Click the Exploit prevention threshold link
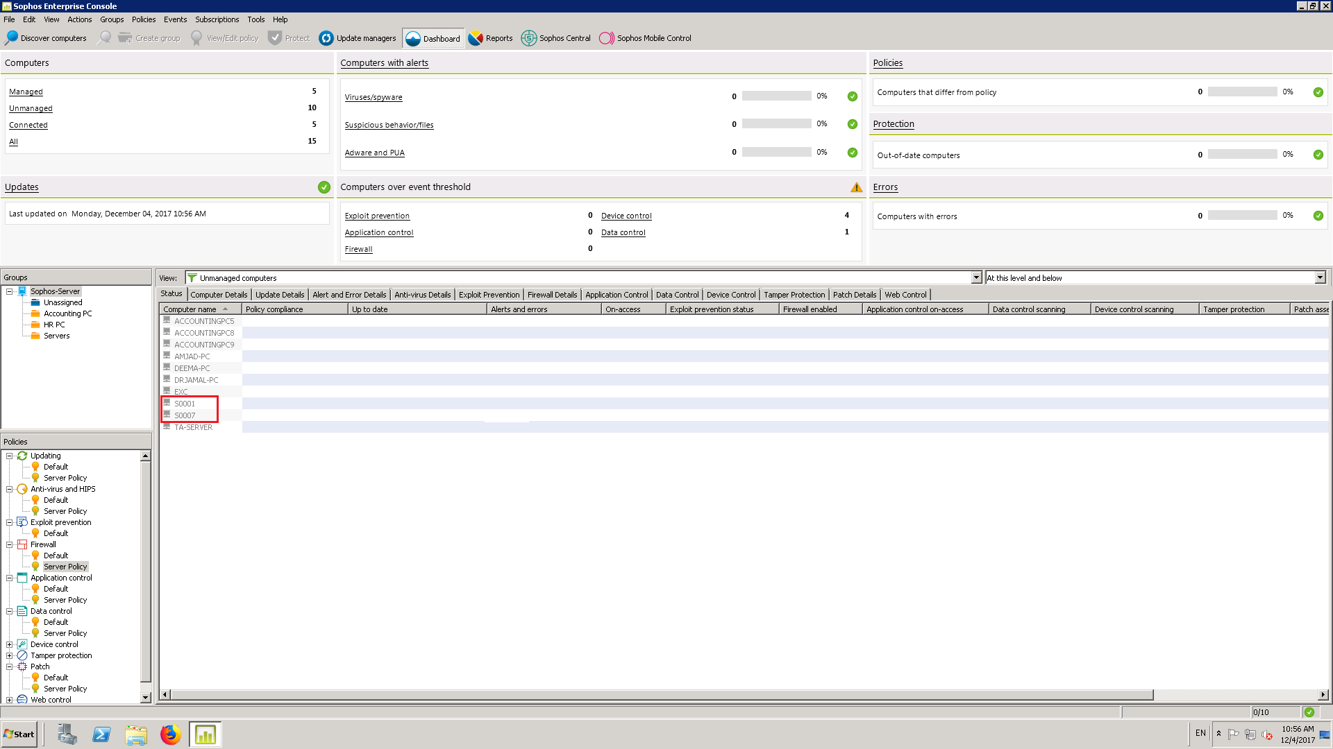Viewport: 1333px width, 749px height. [x=377, y=216]
